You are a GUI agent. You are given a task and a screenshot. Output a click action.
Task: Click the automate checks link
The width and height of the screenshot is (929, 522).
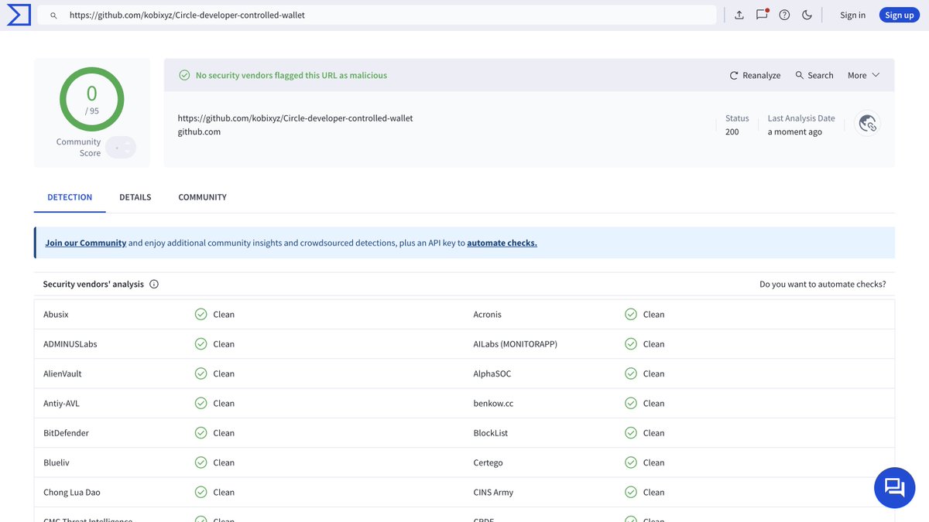(x=502, y=243)
